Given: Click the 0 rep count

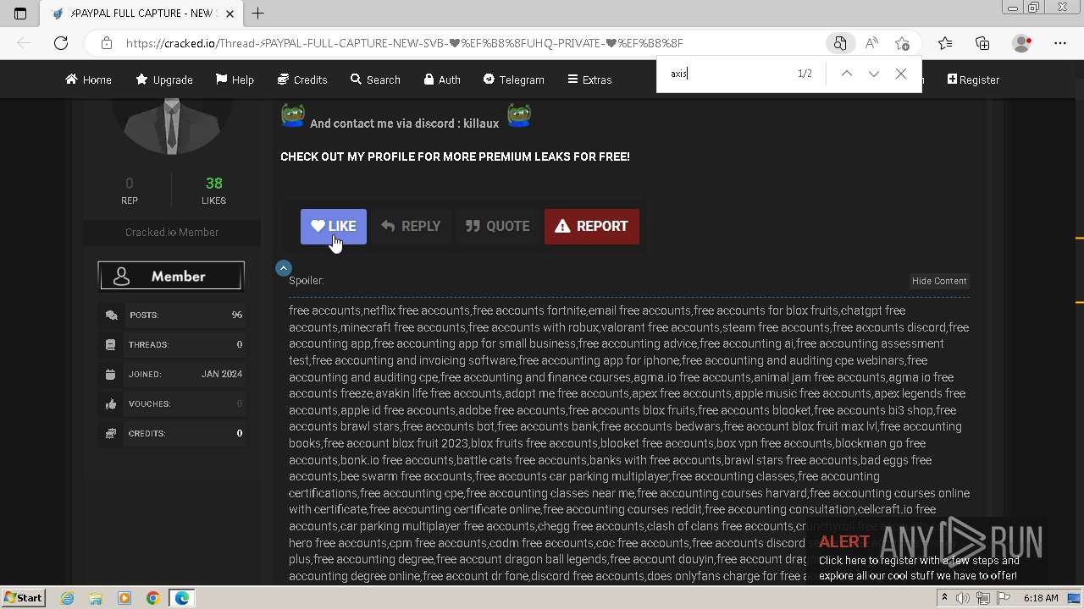Looking at the screenshot, I should coord(129,184).
